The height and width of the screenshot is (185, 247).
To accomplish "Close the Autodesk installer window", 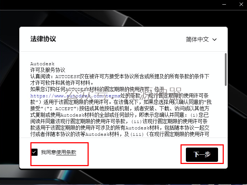I will (x=241, y=4).
